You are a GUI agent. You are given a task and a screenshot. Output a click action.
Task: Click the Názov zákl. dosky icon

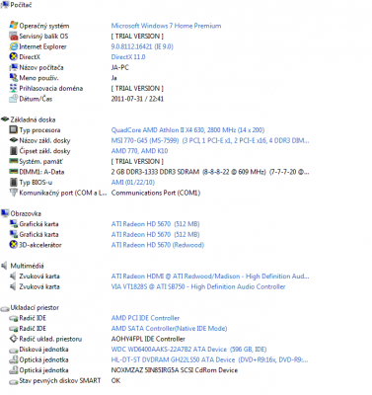tap(13, 140)
